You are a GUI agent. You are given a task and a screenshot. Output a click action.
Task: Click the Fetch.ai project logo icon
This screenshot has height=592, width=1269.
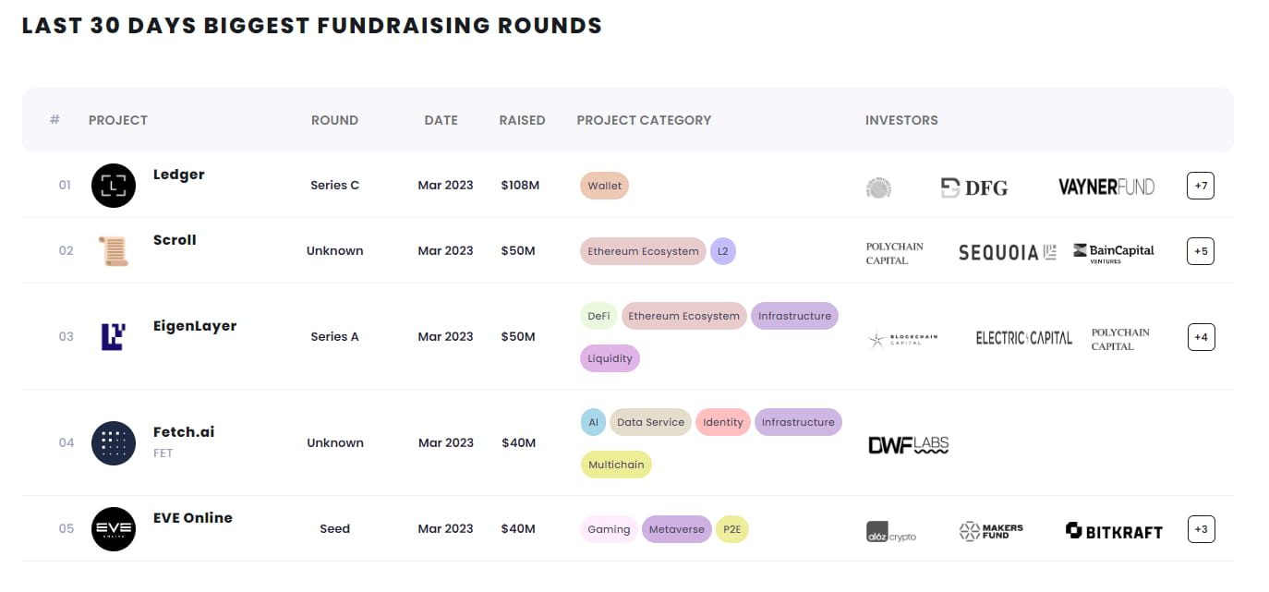point(114,443)
